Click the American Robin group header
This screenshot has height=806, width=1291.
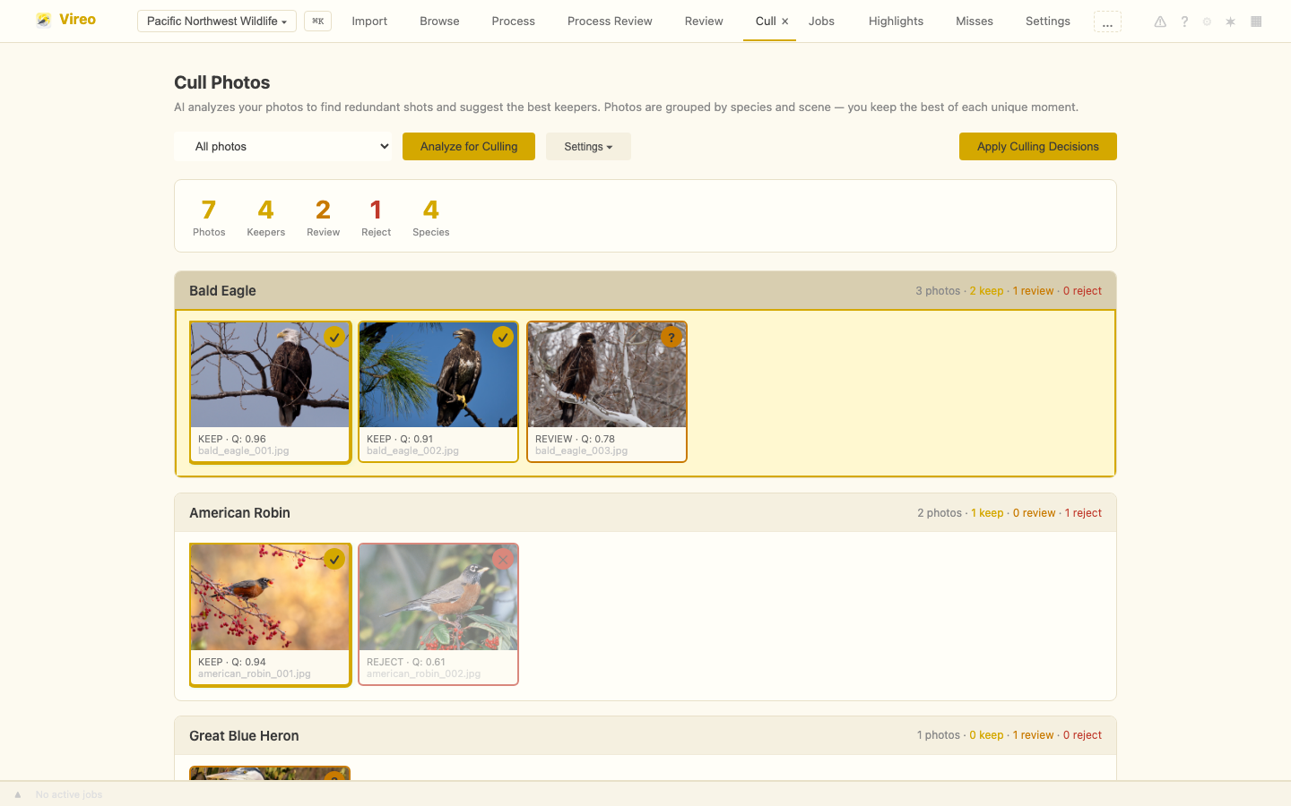coord(645,513)
